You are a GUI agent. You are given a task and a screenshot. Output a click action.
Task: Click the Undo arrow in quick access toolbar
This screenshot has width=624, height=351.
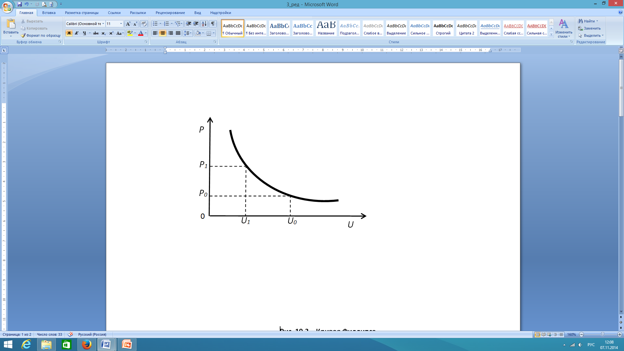pyautogui.click(x=26, y=4)
